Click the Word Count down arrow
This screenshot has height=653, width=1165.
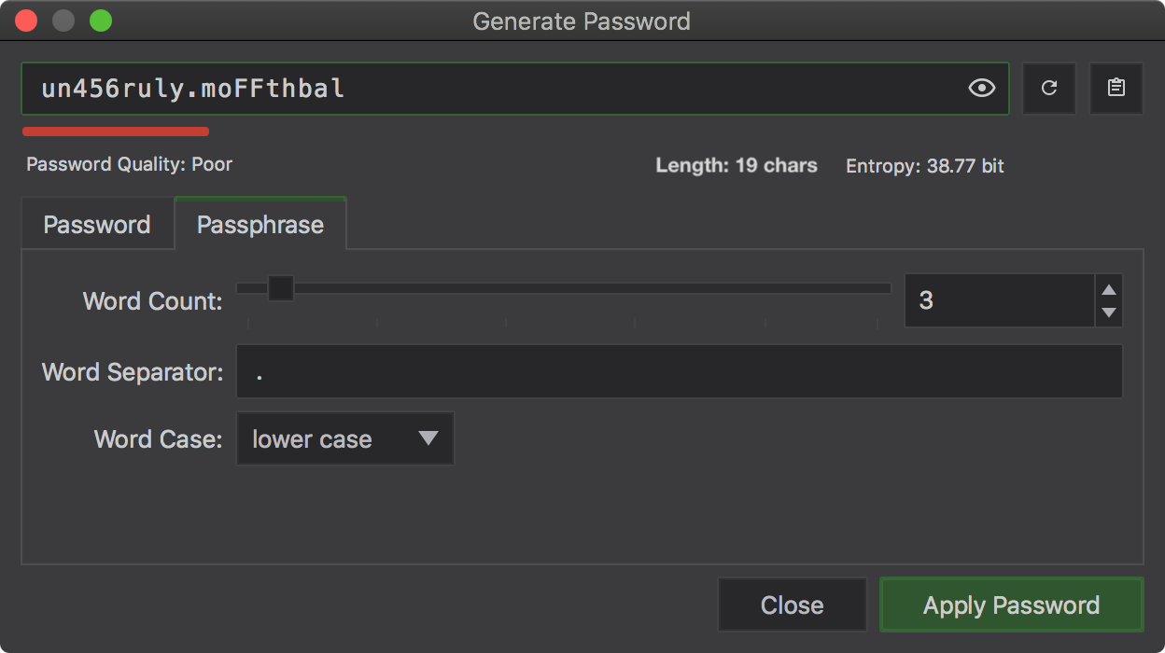pos(1109,311)
